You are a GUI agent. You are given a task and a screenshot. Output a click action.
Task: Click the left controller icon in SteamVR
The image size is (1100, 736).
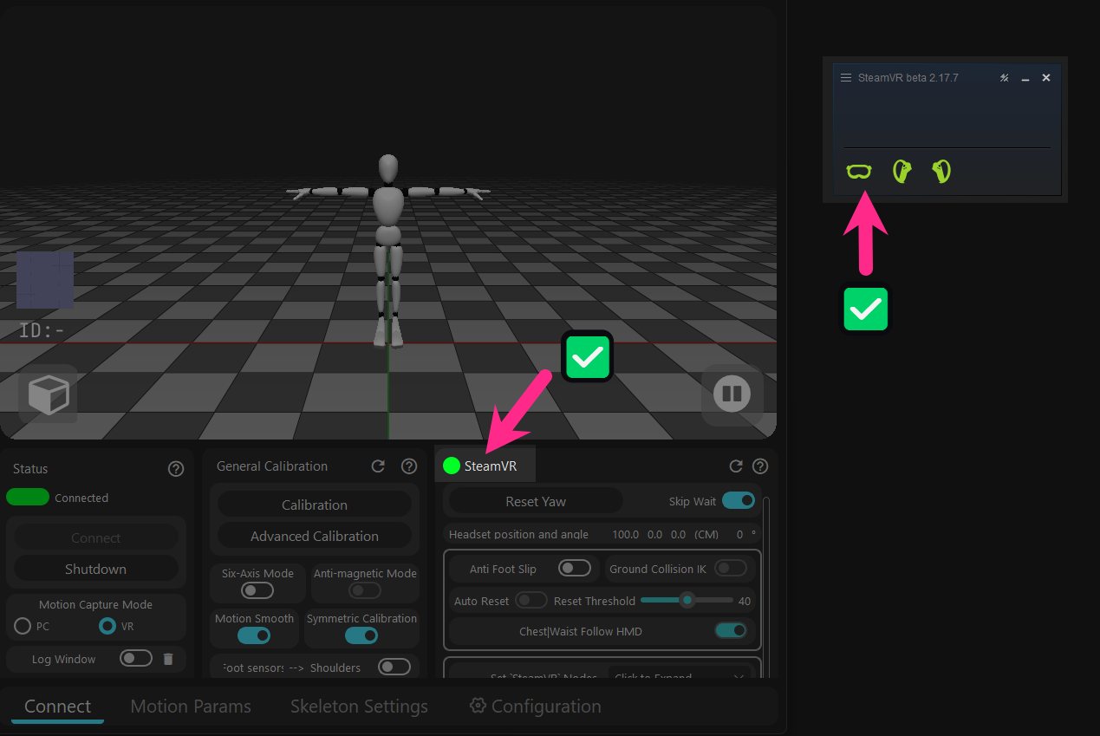[902, 171]
